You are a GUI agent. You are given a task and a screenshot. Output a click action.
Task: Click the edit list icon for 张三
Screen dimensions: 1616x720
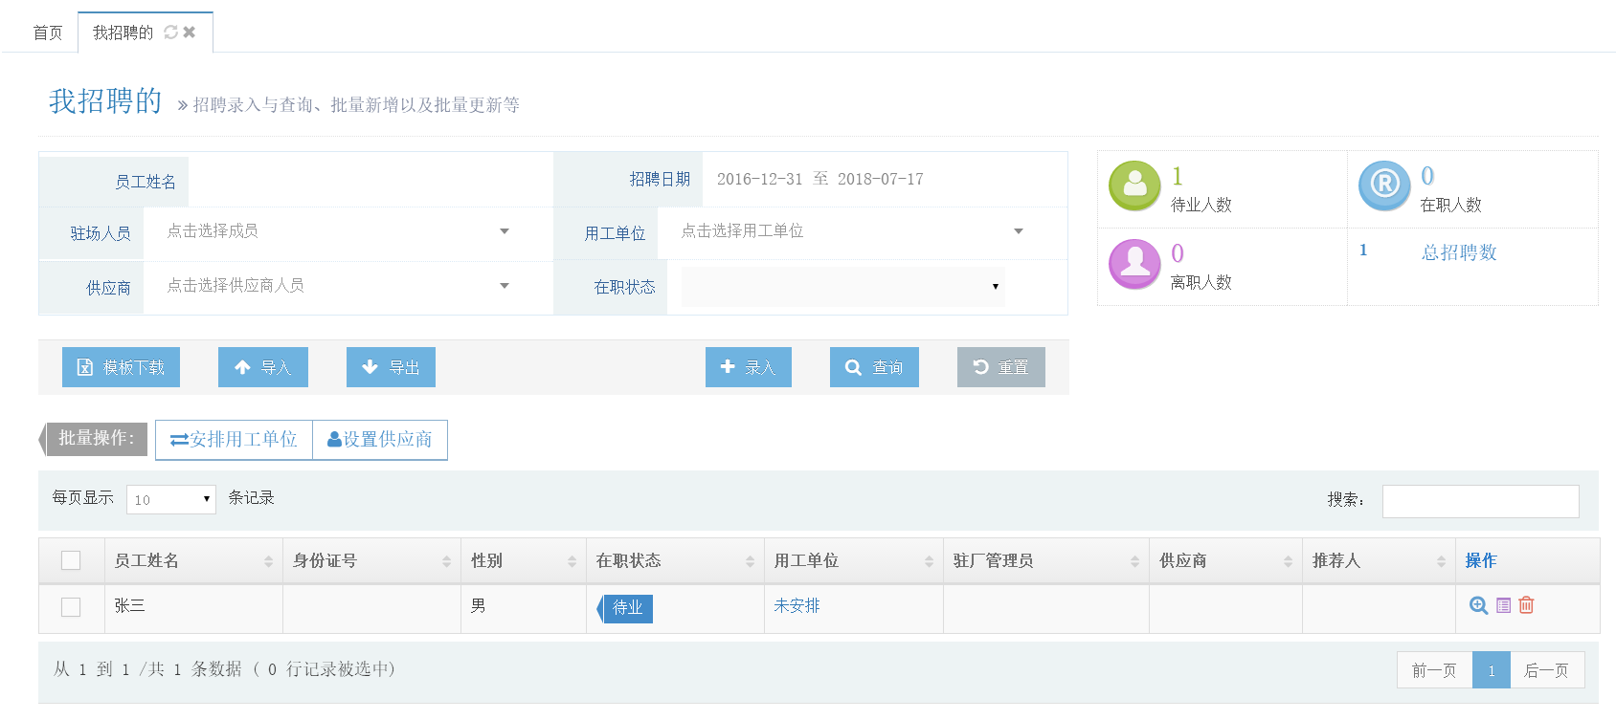[x=1503, y=605]
